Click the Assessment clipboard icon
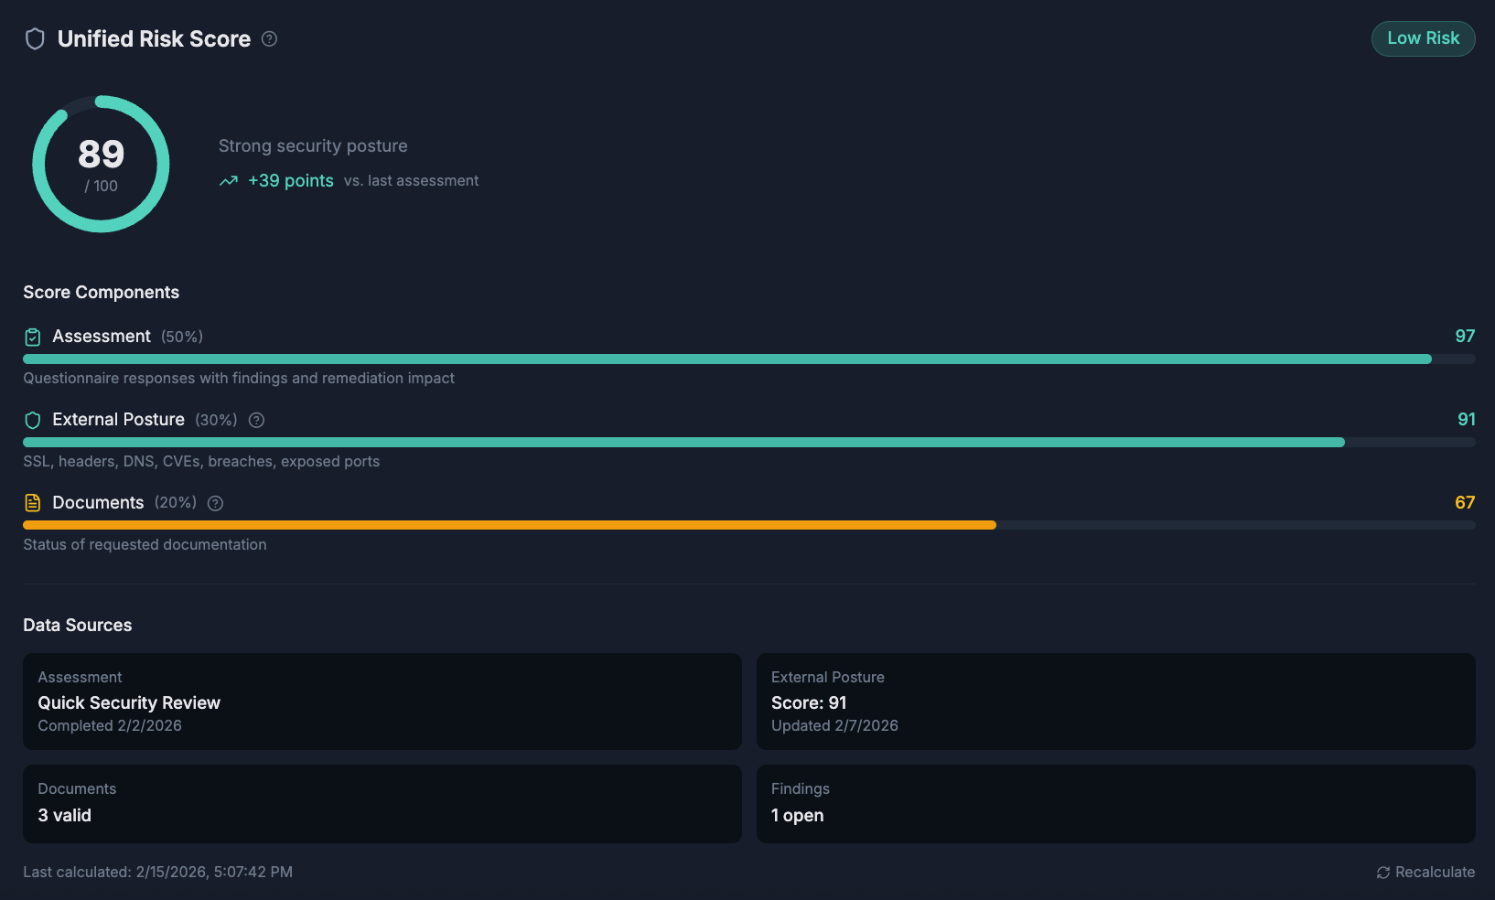This screenshot has height=900, width=1495. coord(33,337)
